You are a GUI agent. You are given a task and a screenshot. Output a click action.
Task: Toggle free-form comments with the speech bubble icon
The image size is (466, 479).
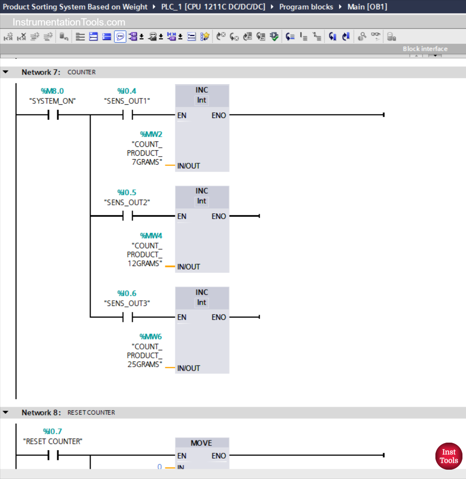point(120,36)
